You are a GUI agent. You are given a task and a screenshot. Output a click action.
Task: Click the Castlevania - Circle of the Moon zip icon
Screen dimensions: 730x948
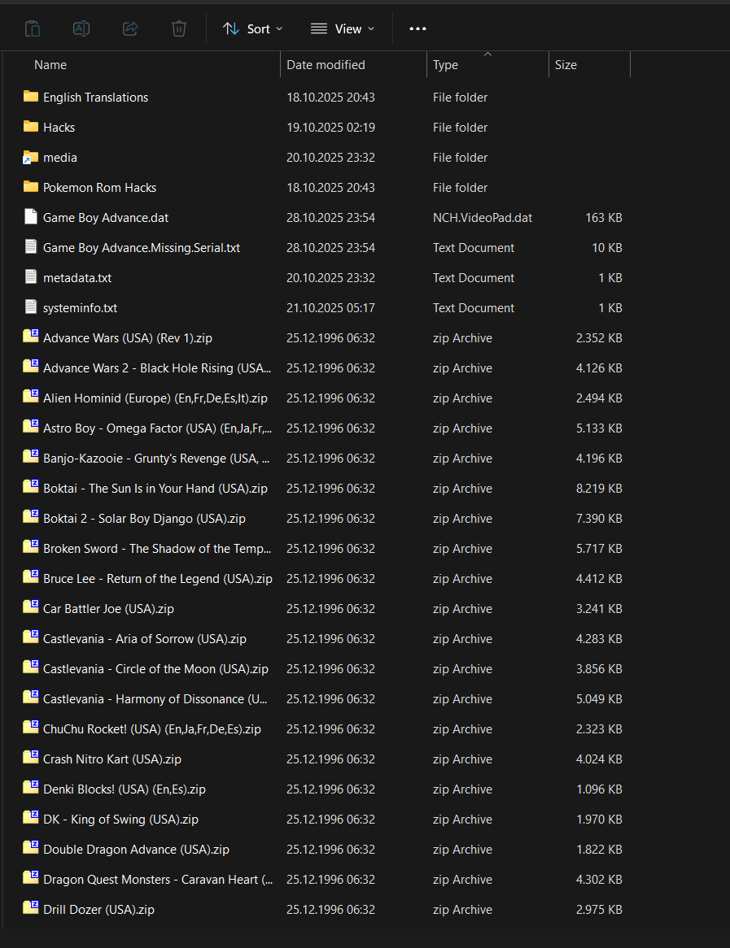coord(31,668)
